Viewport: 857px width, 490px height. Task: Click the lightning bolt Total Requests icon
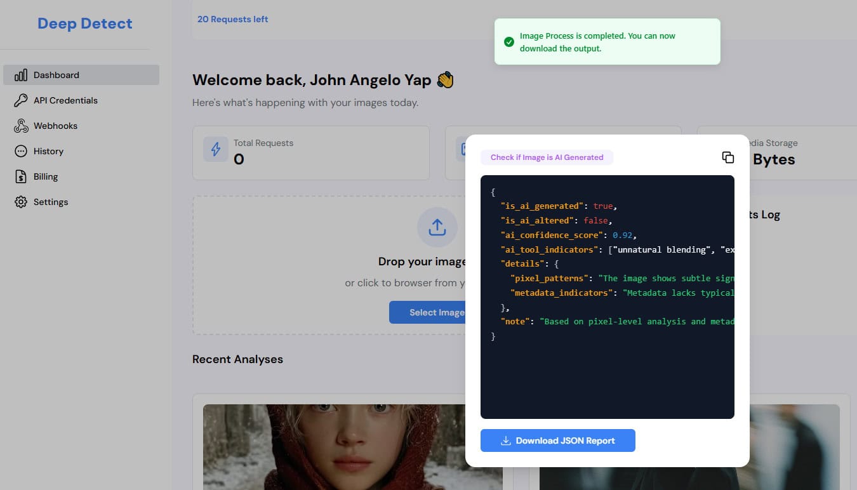coord(216,149)
